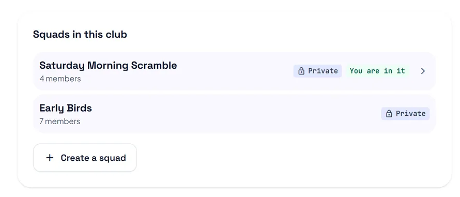The image size is (460, 197).
Task: Click the green 'You are in it' badge
Action: (x=377, y=71)
